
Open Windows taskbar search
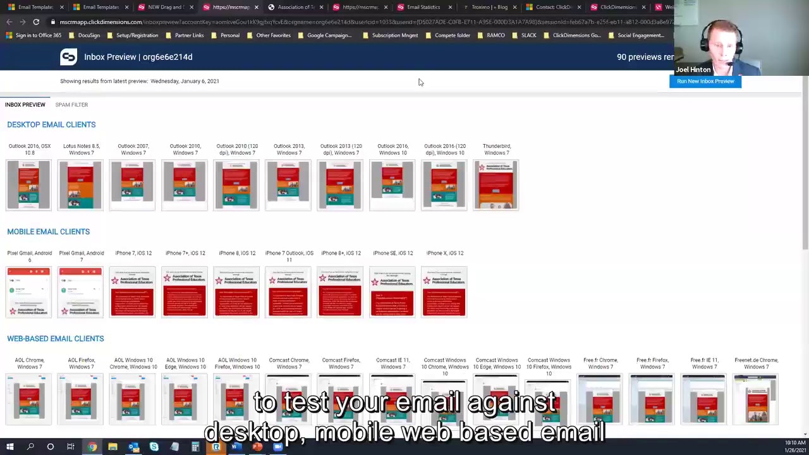click(30, 447)
